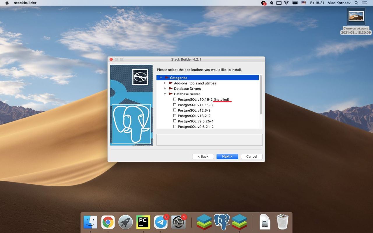Click the black bird-shaped menu bar icon
This screenshot has height=233, width=373.
click(271, 3)
